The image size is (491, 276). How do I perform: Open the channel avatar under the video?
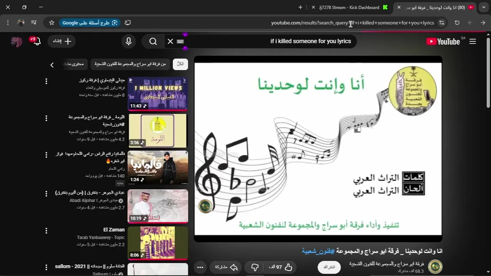pos(435,267)
